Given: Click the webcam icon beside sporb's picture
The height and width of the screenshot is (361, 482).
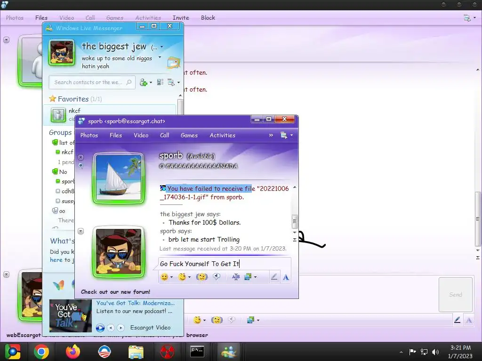Looking at the screenshot, I should [81, 166].
